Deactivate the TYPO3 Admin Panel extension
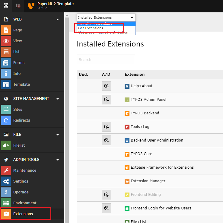This screenshot has width=223, height=223. (x=107, y=100)
